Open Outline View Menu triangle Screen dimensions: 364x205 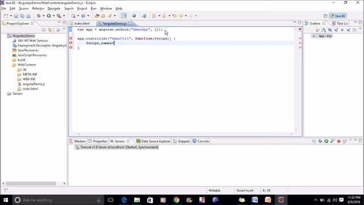[360, 30]
